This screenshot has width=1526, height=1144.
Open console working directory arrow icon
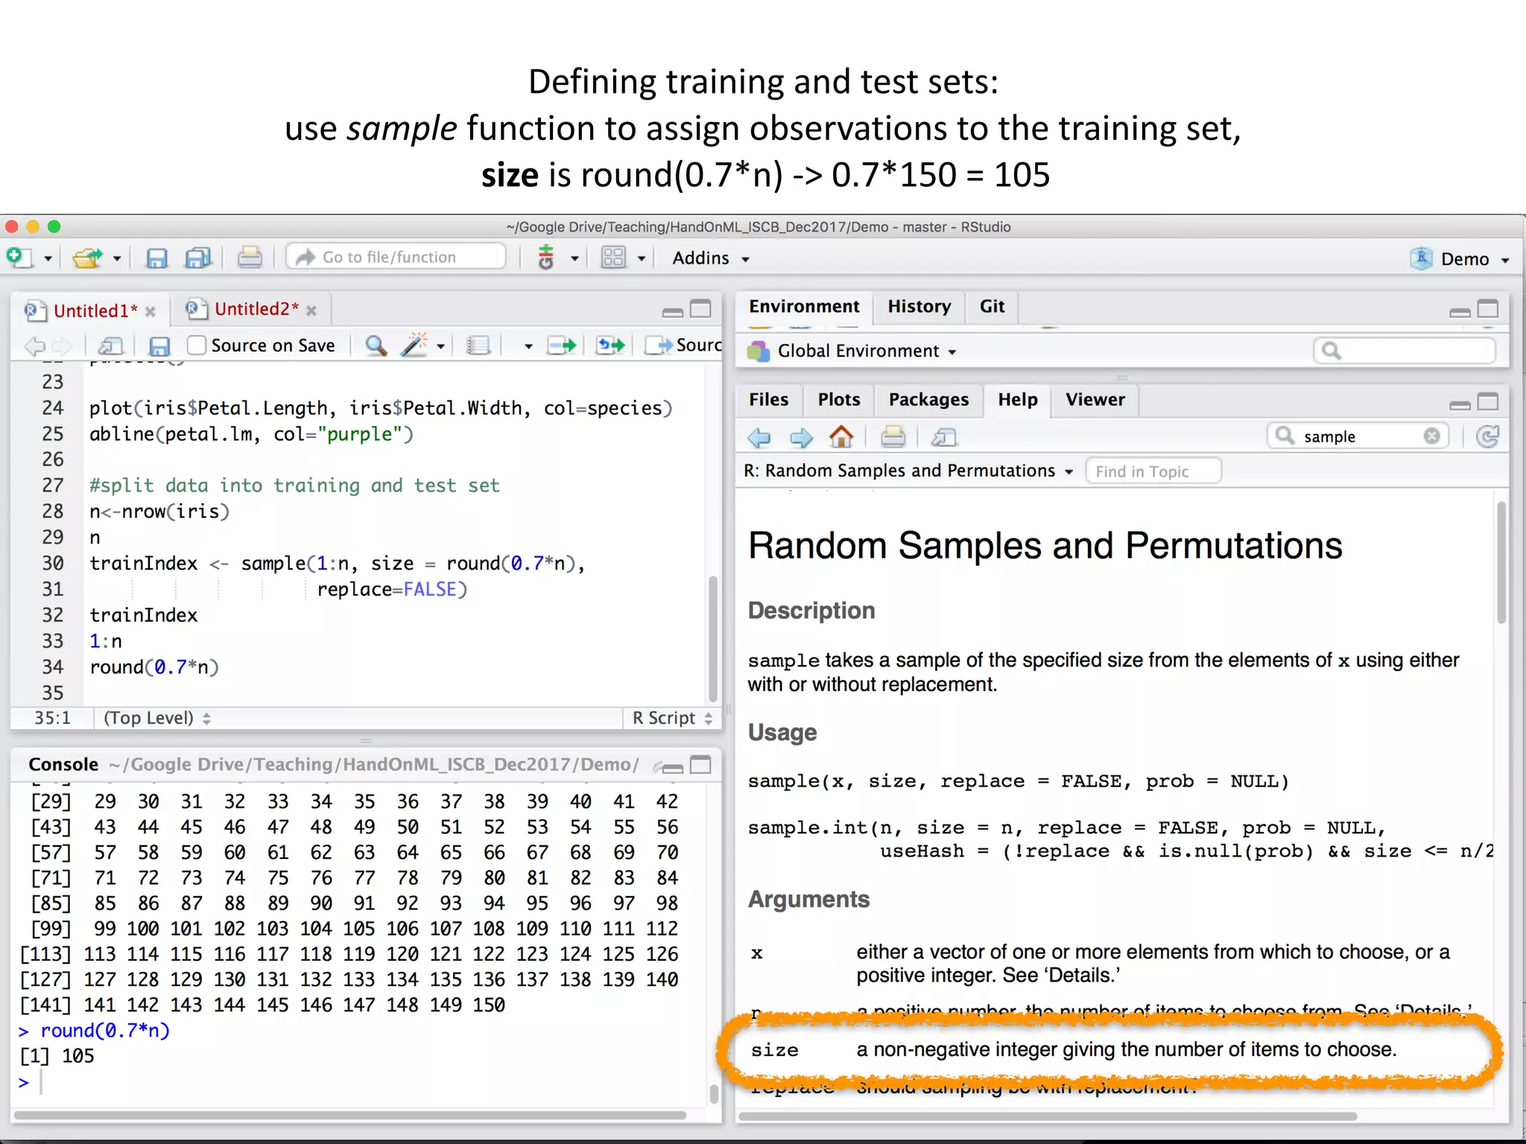[658, 766]
